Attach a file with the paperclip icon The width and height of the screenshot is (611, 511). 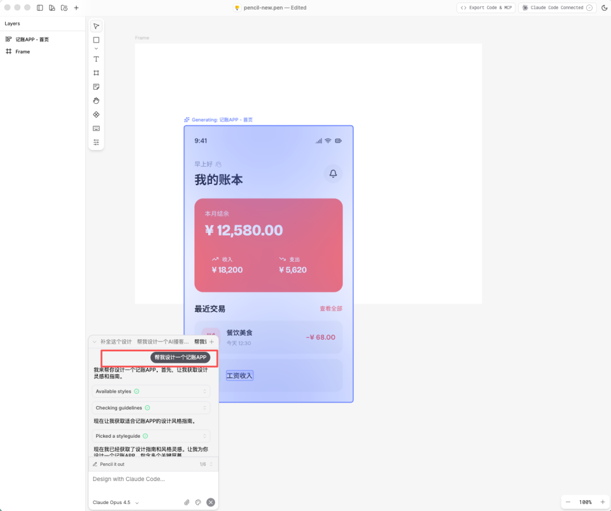point(186,502)
